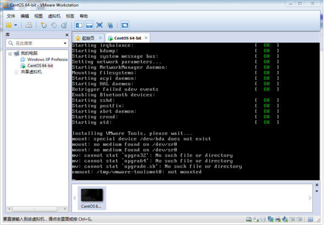Viewport: 330px width, 225px height.
Task: Click the revert to snapshot clock icon
Action: click(x=54, y=25)
